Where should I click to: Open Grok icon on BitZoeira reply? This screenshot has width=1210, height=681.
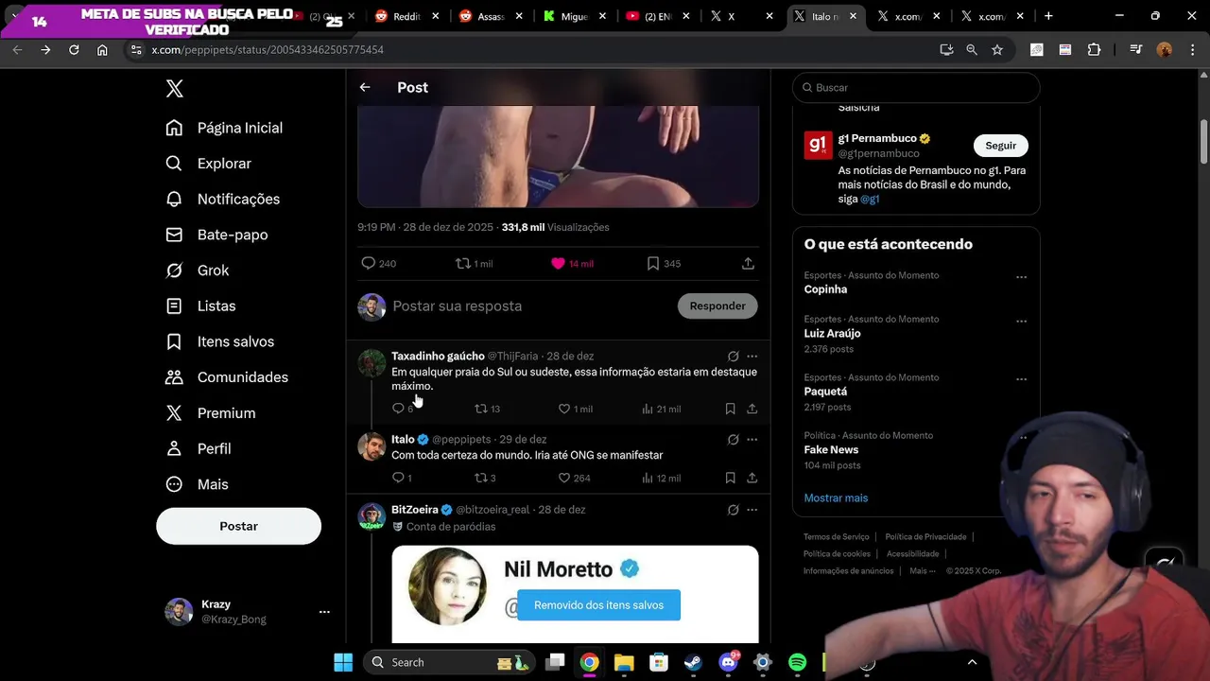click(733, 510)
